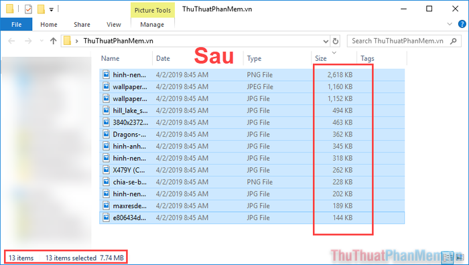Select the 3840x2372... file
This screenshot has height=265, width=469.
(252, 122)
